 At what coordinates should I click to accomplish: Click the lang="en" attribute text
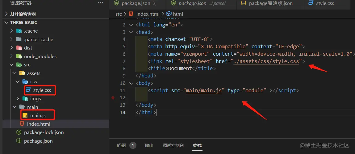[167, 25]
